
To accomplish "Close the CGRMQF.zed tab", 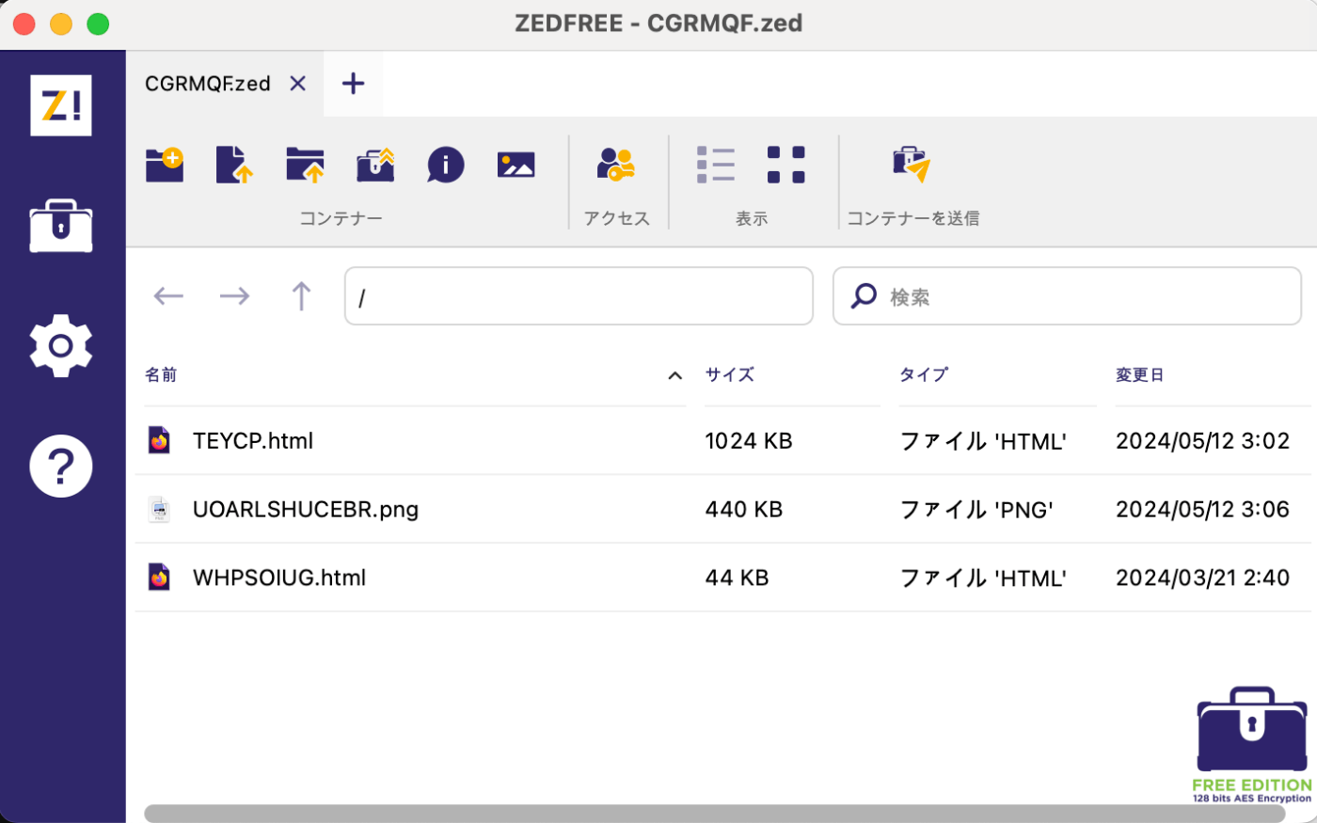I will (298, 84).
